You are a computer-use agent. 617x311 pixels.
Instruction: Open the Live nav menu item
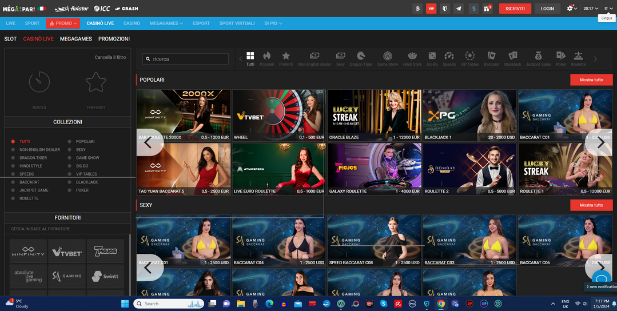point(11,23)
